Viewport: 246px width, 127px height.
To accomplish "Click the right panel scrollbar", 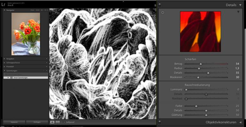I will click(x=245, y=74).
